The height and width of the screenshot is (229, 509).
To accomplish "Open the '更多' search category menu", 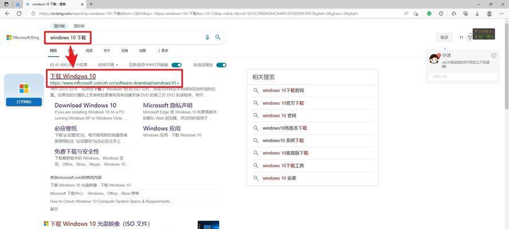I will tap(163, 50).
